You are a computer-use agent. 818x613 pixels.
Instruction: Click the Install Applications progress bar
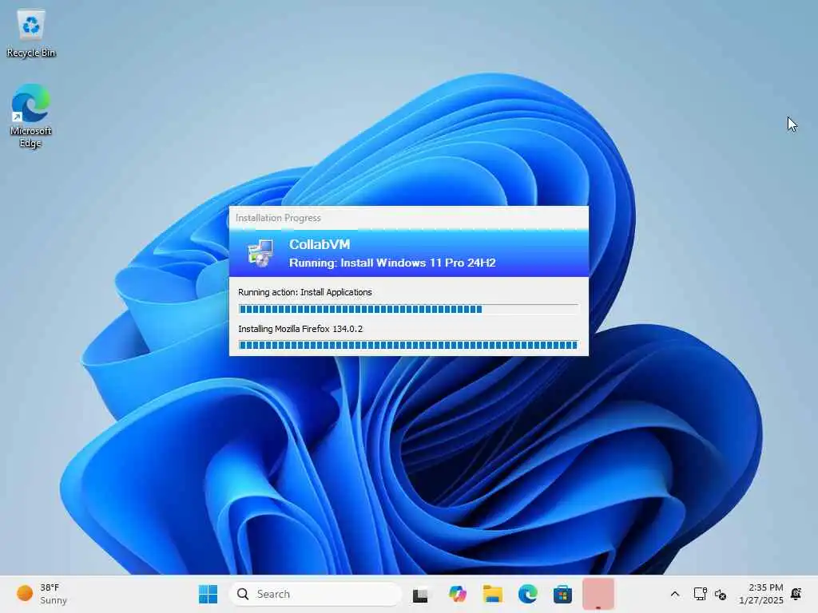click(408, 309)
